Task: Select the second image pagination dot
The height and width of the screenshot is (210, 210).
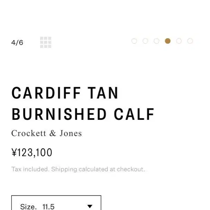Action: point(145,41)
